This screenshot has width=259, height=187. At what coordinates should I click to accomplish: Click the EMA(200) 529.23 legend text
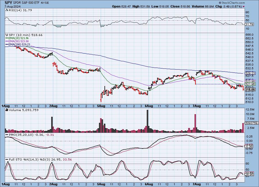[19, 44]
